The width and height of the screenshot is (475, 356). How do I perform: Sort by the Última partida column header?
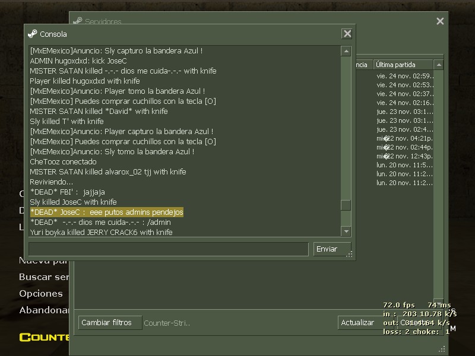[403, 65]
